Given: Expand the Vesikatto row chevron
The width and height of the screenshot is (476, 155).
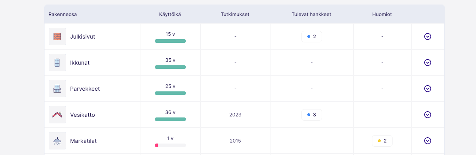Looking at the screenshot, I should 428,115.
